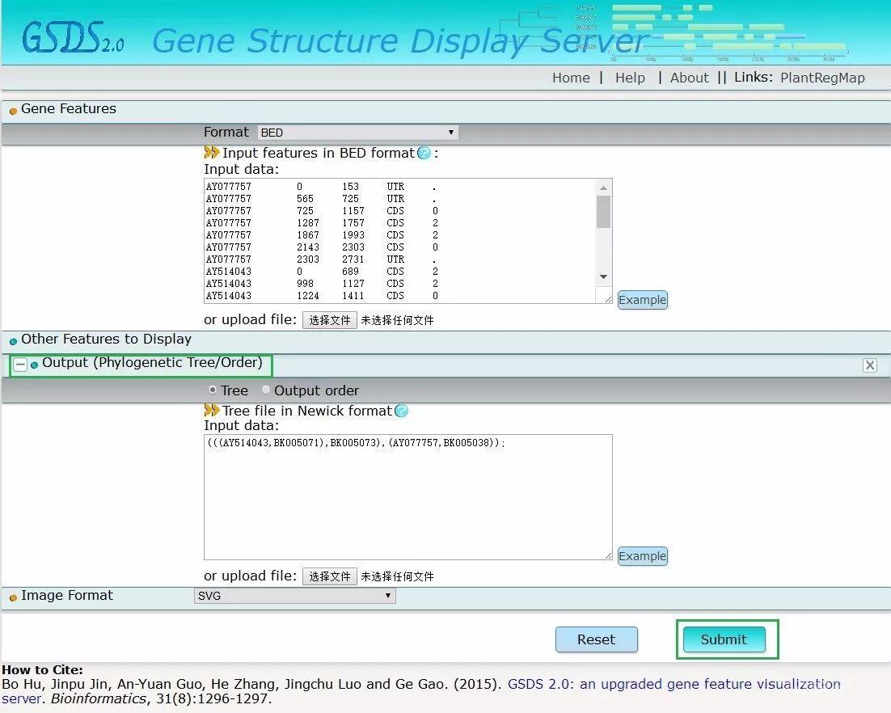The width and height of the screenshot is (891, 713).
Task: Open Newick format help question icon
Action: pos(401,411)
